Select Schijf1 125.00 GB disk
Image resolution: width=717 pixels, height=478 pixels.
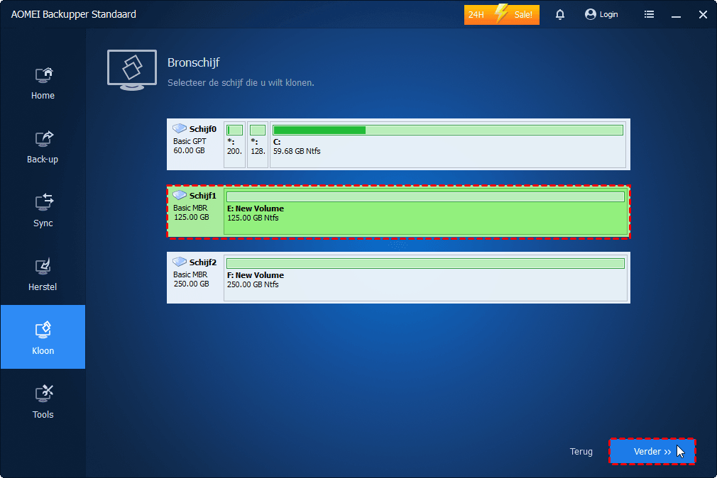point(398,211)
